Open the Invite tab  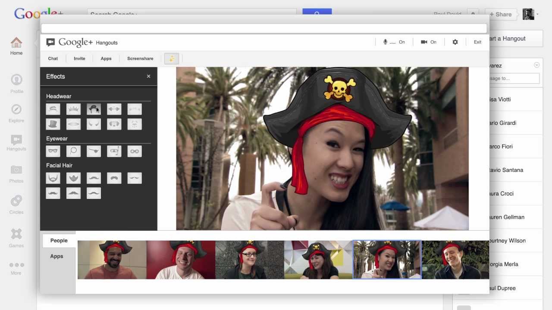pos(79,59)
